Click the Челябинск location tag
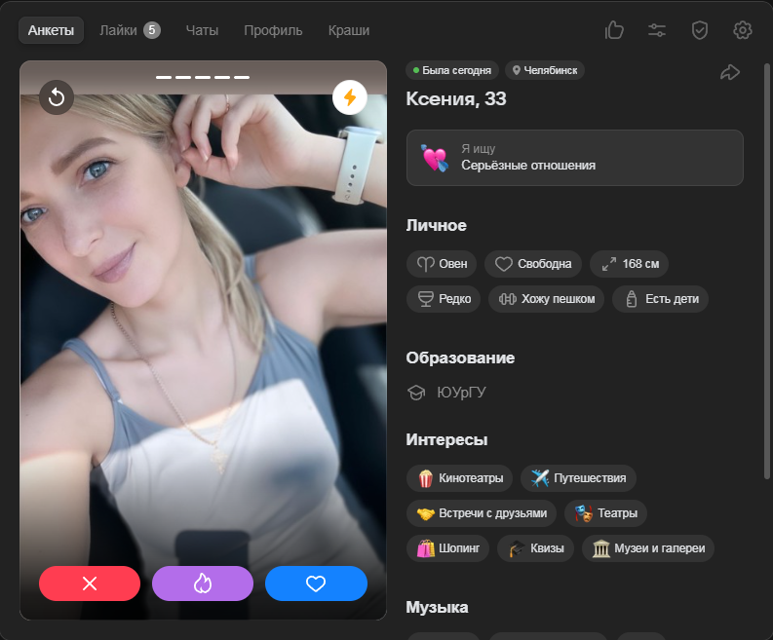Image resolution: width=773 pixels, height=640 pixels. pos(545,70)
